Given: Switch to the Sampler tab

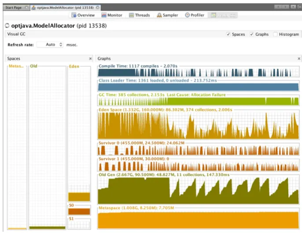Looking at the screenshot, I should click(x=167, y=15).
